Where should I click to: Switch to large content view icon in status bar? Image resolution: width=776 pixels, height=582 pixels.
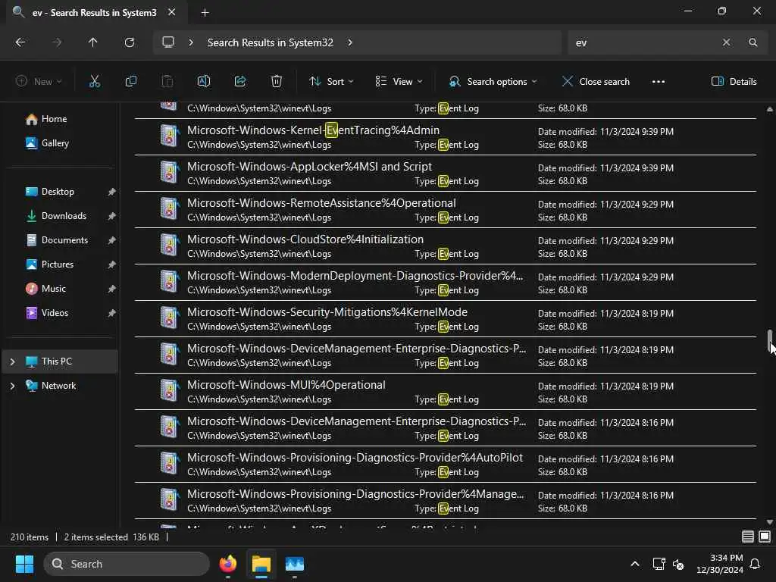pos(765,537)
